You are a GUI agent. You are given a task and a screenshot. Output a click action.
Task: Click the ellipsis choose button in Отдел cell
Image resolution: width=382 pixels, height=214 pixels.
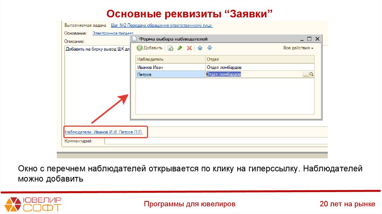click(305, 75)
